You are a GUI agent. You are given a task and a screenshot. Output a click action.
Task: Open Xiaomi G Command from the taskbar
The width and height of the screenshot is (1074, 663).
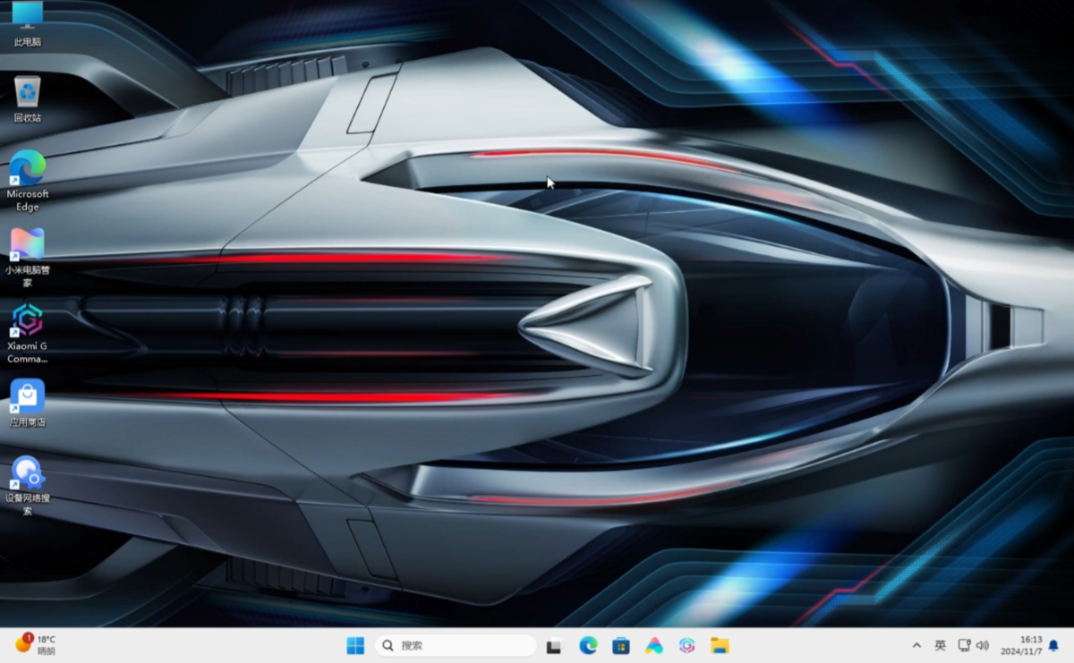point(687,645)
